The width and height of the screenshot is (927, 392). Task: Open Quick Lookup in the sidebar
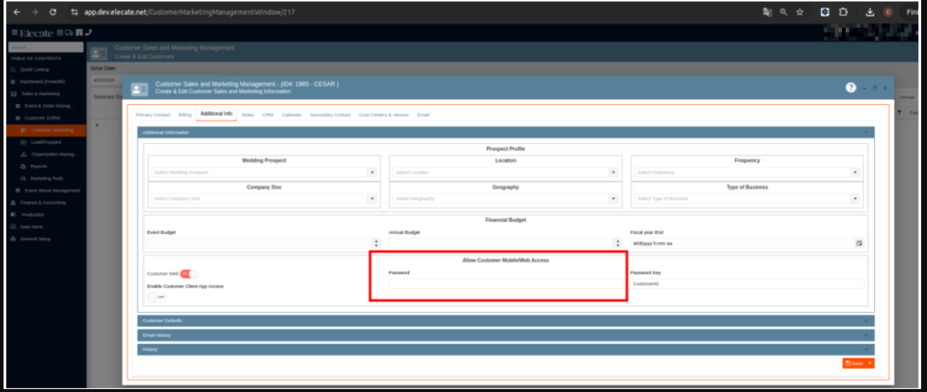point(34,70)
